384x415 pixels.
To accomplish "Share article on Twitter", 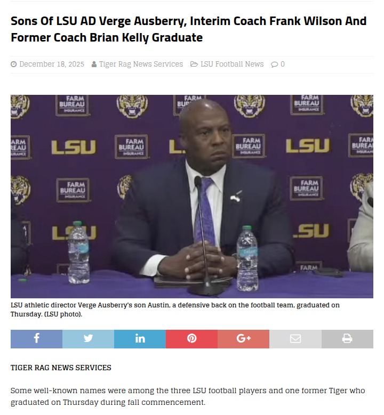I will (x=88, y=339).
